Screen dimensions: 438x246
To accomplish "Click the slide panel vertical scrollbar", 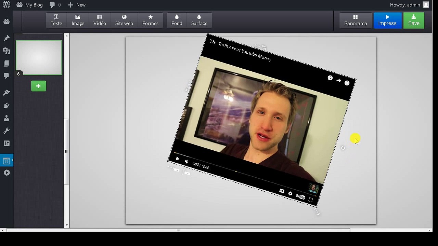I will (67, 151).
